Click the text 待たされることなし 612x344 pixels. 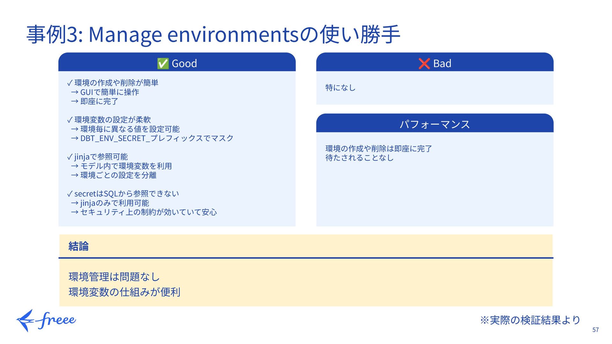[359, 158]
